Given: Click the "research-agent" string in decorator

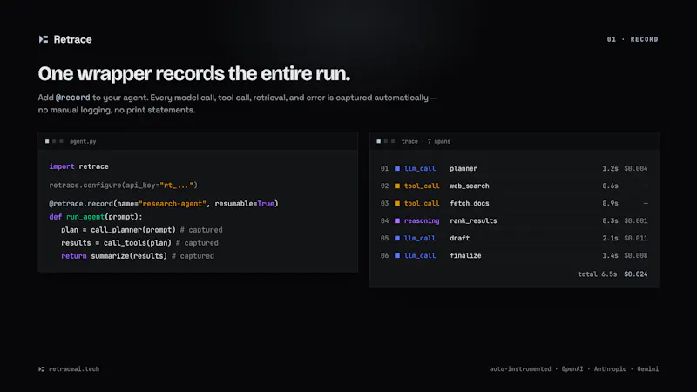Looking at the screenshot, I should [x=173, y=204].
